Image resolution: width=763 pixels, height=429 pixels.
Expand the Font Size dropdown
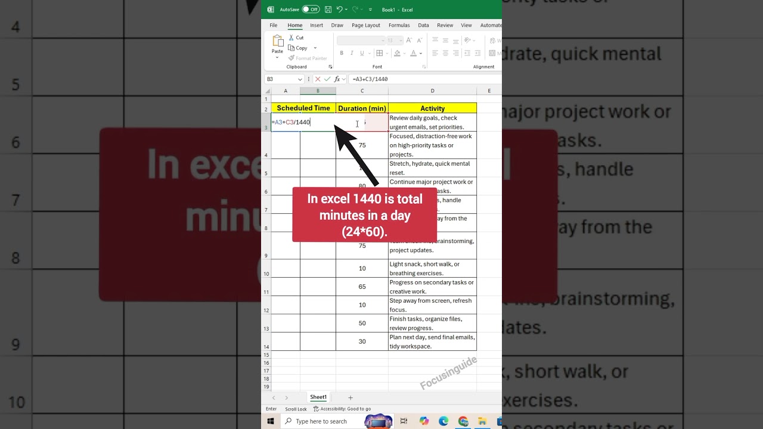point(401,41)
